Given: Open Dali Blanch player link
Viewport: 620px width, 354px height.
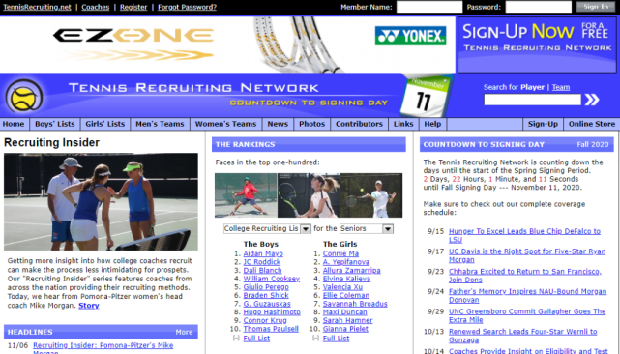Looking at the screenshot, I should pos(262,271).
